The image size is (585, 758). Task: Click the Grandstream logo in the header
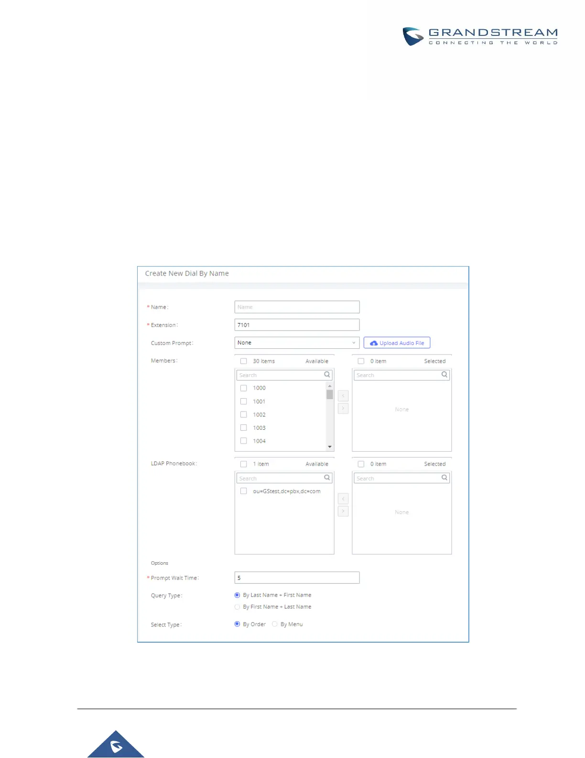(480, 36)
